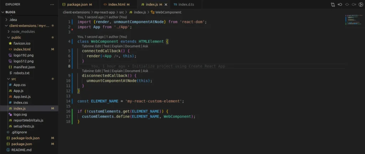Toggle GitLens file annotations circular icon
This screenshot has height=154, width=365.
(361, 4)
